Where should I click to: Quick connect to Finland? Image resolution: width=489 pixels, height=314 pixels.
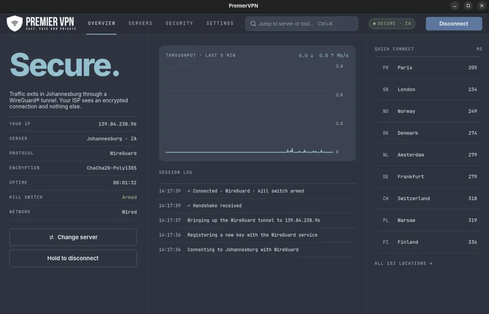point(428,242)
